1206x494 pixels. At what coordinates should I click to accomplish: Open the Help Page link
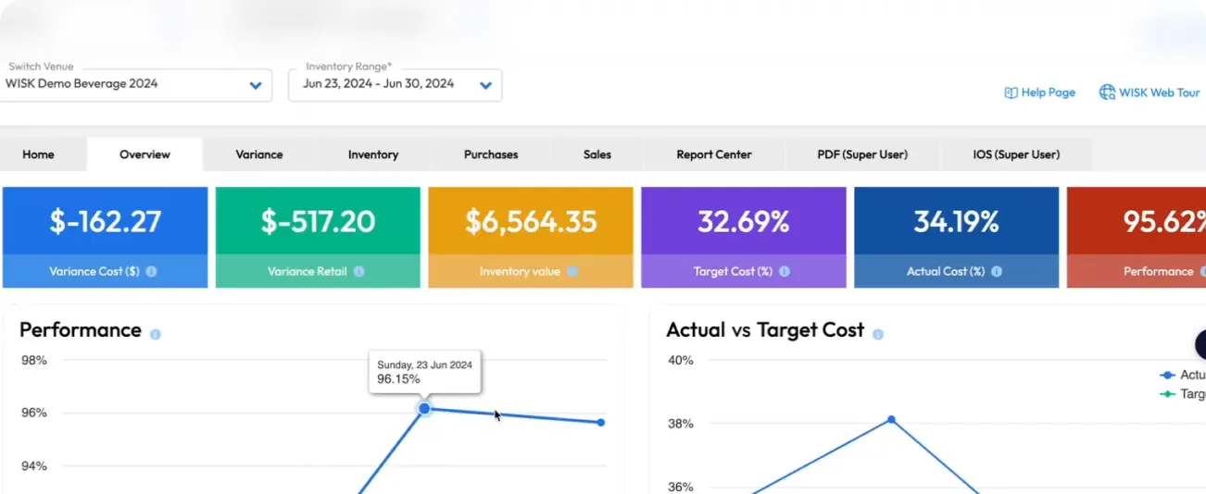point(1040,93)
